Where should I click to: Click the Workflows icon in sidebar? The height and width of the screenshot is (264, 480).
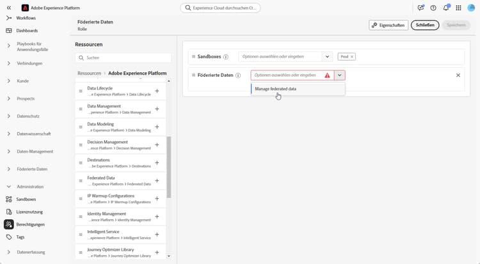(x=9, y=18)
